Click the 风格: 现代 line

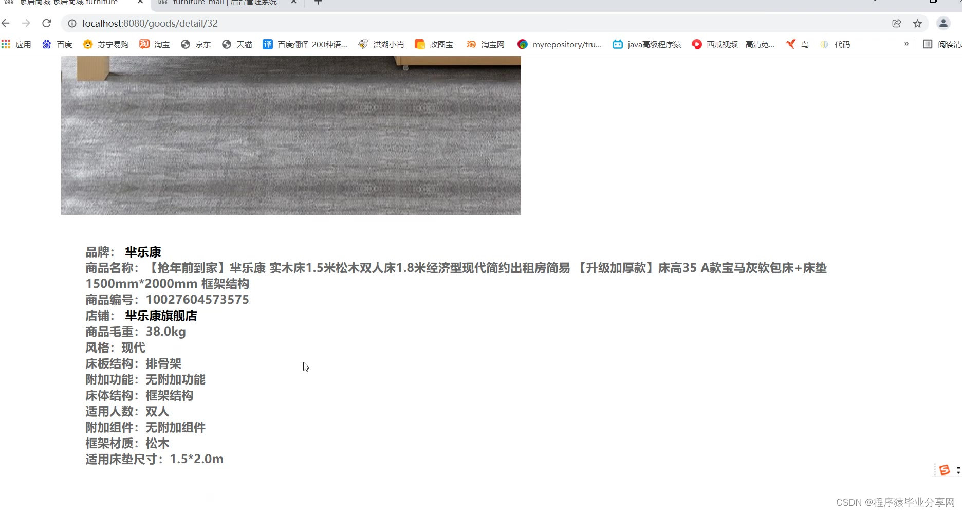pyautogui.click(x=115, y=348)
